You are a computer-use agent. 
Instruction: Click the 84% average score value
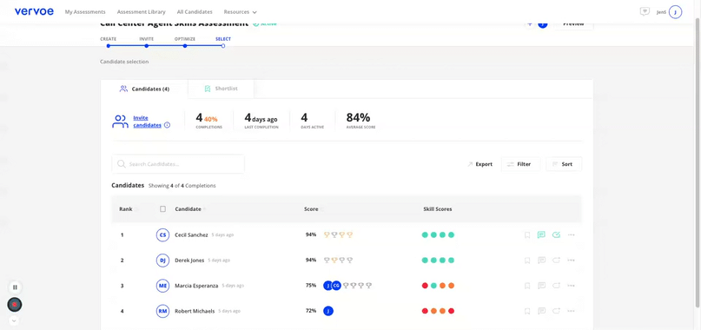pos(358,117)
